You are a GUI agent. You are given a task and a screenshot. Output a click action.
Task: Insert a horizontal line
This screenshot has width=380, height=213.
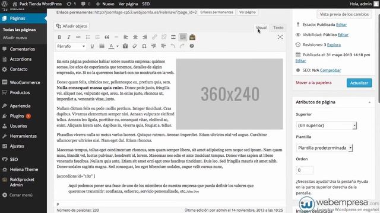[x=116, y=37]
